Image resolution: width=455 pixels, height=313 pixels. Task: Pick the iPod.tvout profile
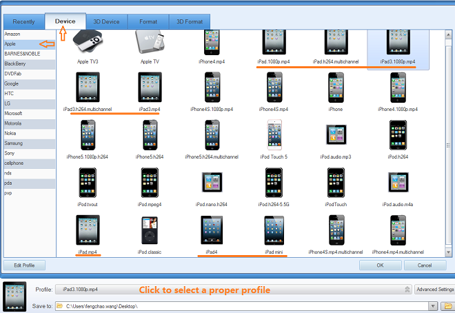coord(88,183)
